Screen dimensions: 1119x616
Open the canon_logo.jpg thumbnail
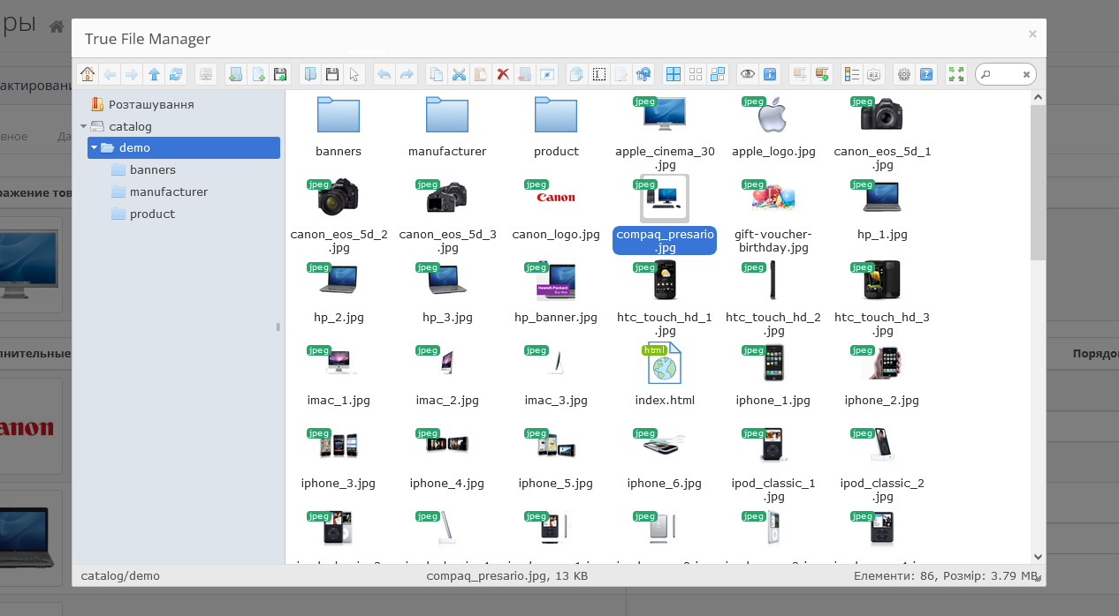pos(554,198)
